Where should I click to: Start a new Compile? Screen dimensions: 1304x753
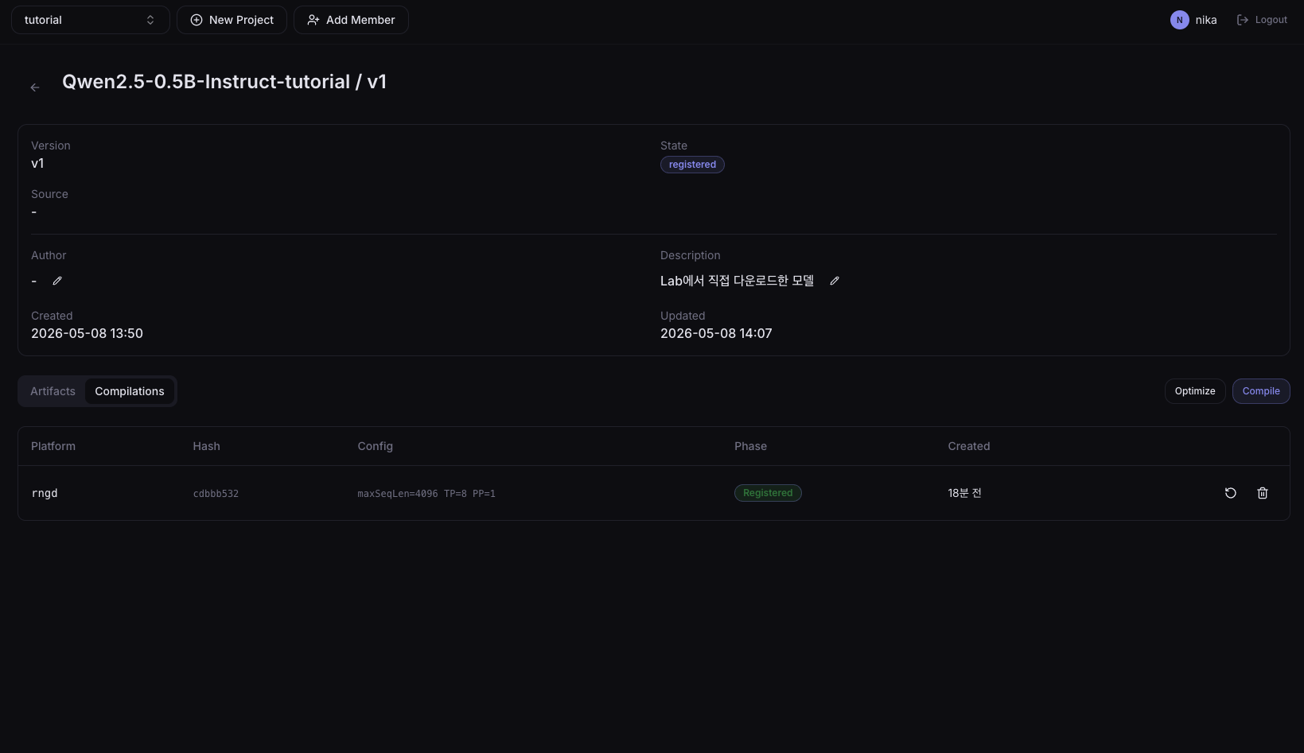(1261, 391)
